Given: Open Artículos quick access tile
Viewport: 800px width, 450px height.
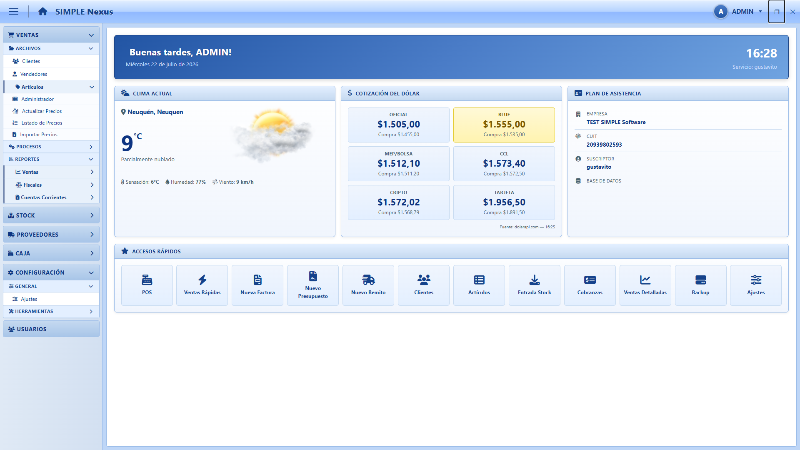Looking at the screenshot, I should pos(479,285).
